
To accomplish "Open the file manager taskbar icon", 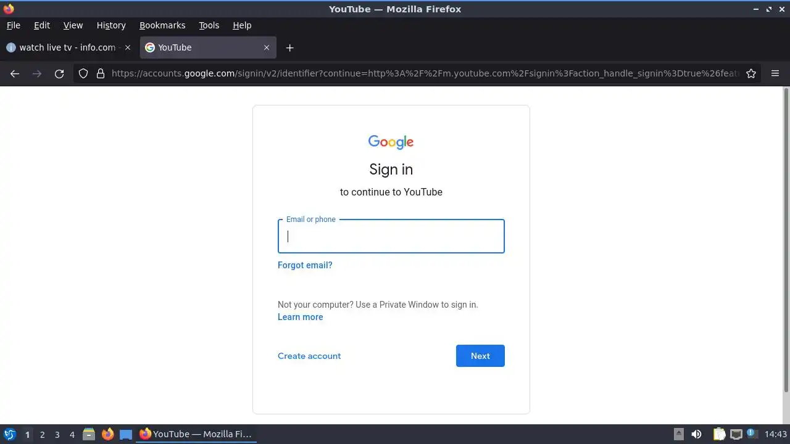I will click(x=89, y=434).
